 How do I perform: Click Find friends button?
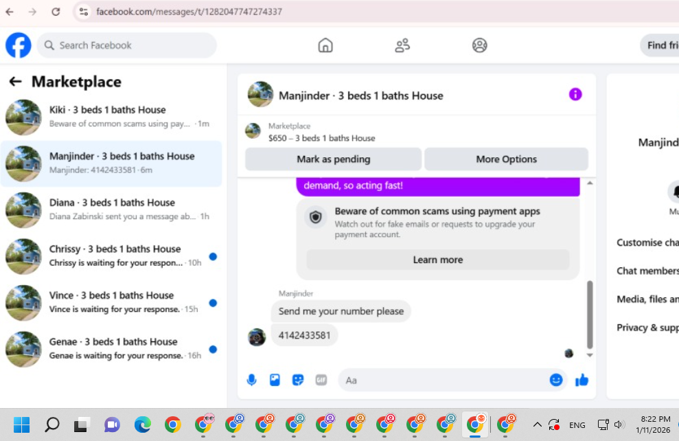[660, 45]
